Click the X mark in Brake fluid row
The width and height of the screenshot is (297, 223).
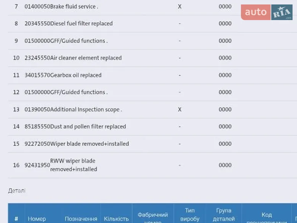180,7
